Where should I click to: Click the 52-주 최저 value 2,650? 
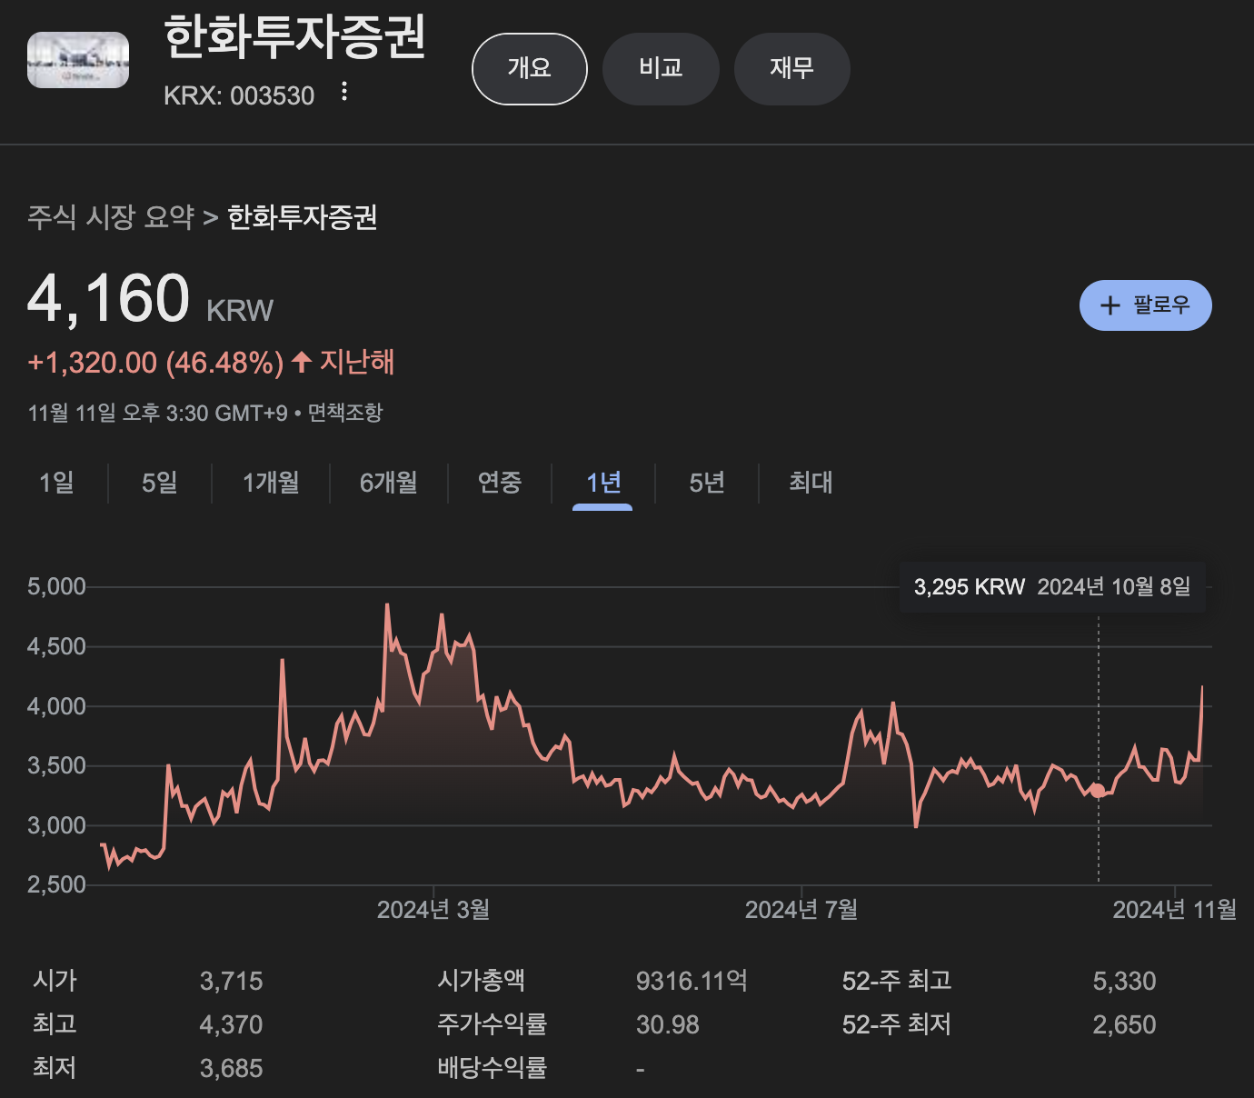coord(1125,1025)
